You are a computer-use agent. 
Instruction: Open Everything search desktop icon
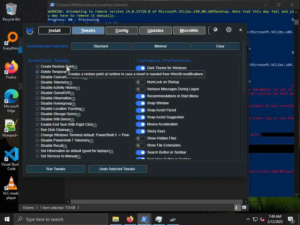point(11,41)
